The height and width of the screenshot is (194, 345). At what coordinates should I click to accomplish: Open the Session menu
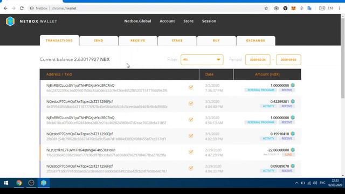click(209, 21)
